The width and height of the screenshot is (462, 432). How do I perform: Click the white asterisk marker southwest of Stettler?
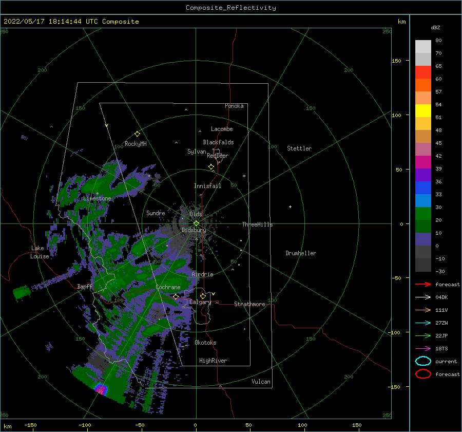point(244,176)
